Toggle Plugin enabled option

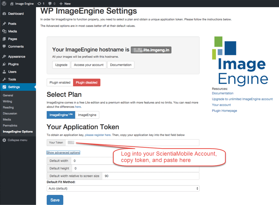(x=60, y=82)
